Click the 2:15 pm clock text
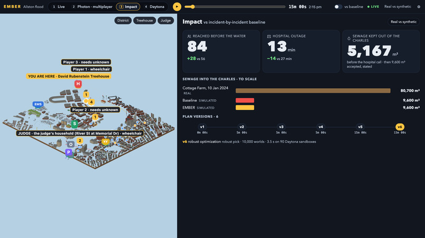The image size is (425, 238). (x=315, y=7)
